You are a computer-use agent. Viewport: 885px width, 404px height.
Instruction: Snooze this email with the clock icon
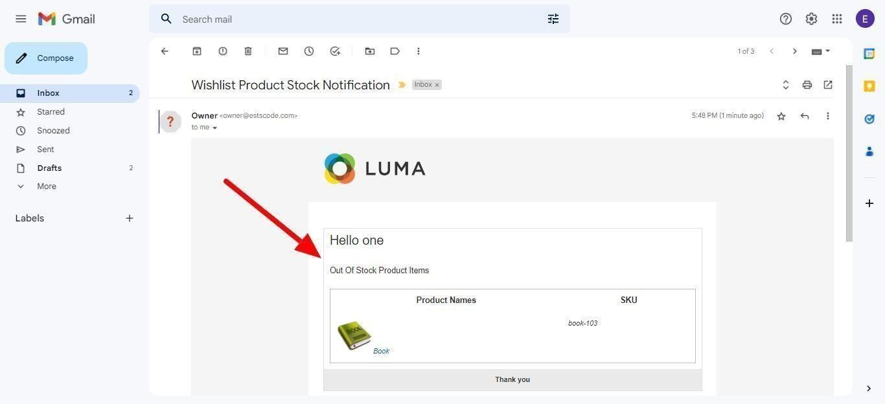309,51
